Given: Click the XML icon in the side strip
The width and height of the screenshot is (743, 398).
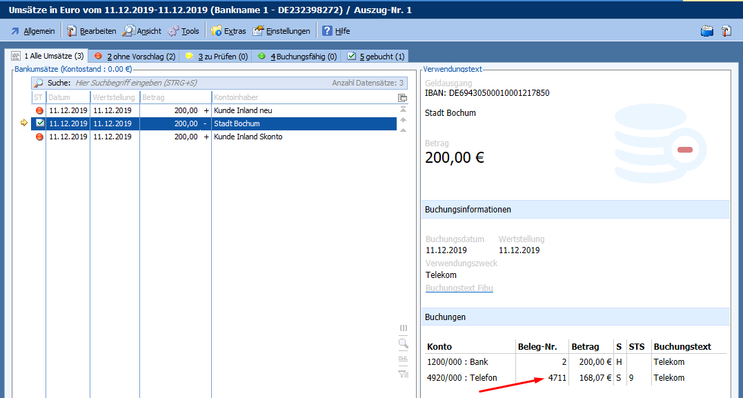Looking at the screenshot, I should [x=403, y=359].
